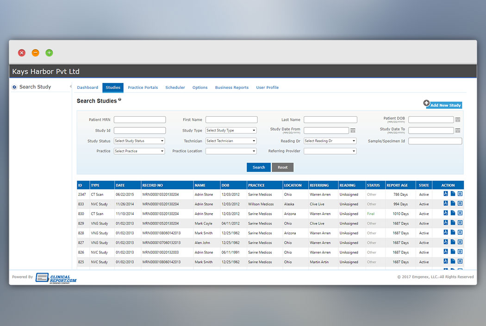
Task: Open the Study Status dropdown
Action: point(139,141)
